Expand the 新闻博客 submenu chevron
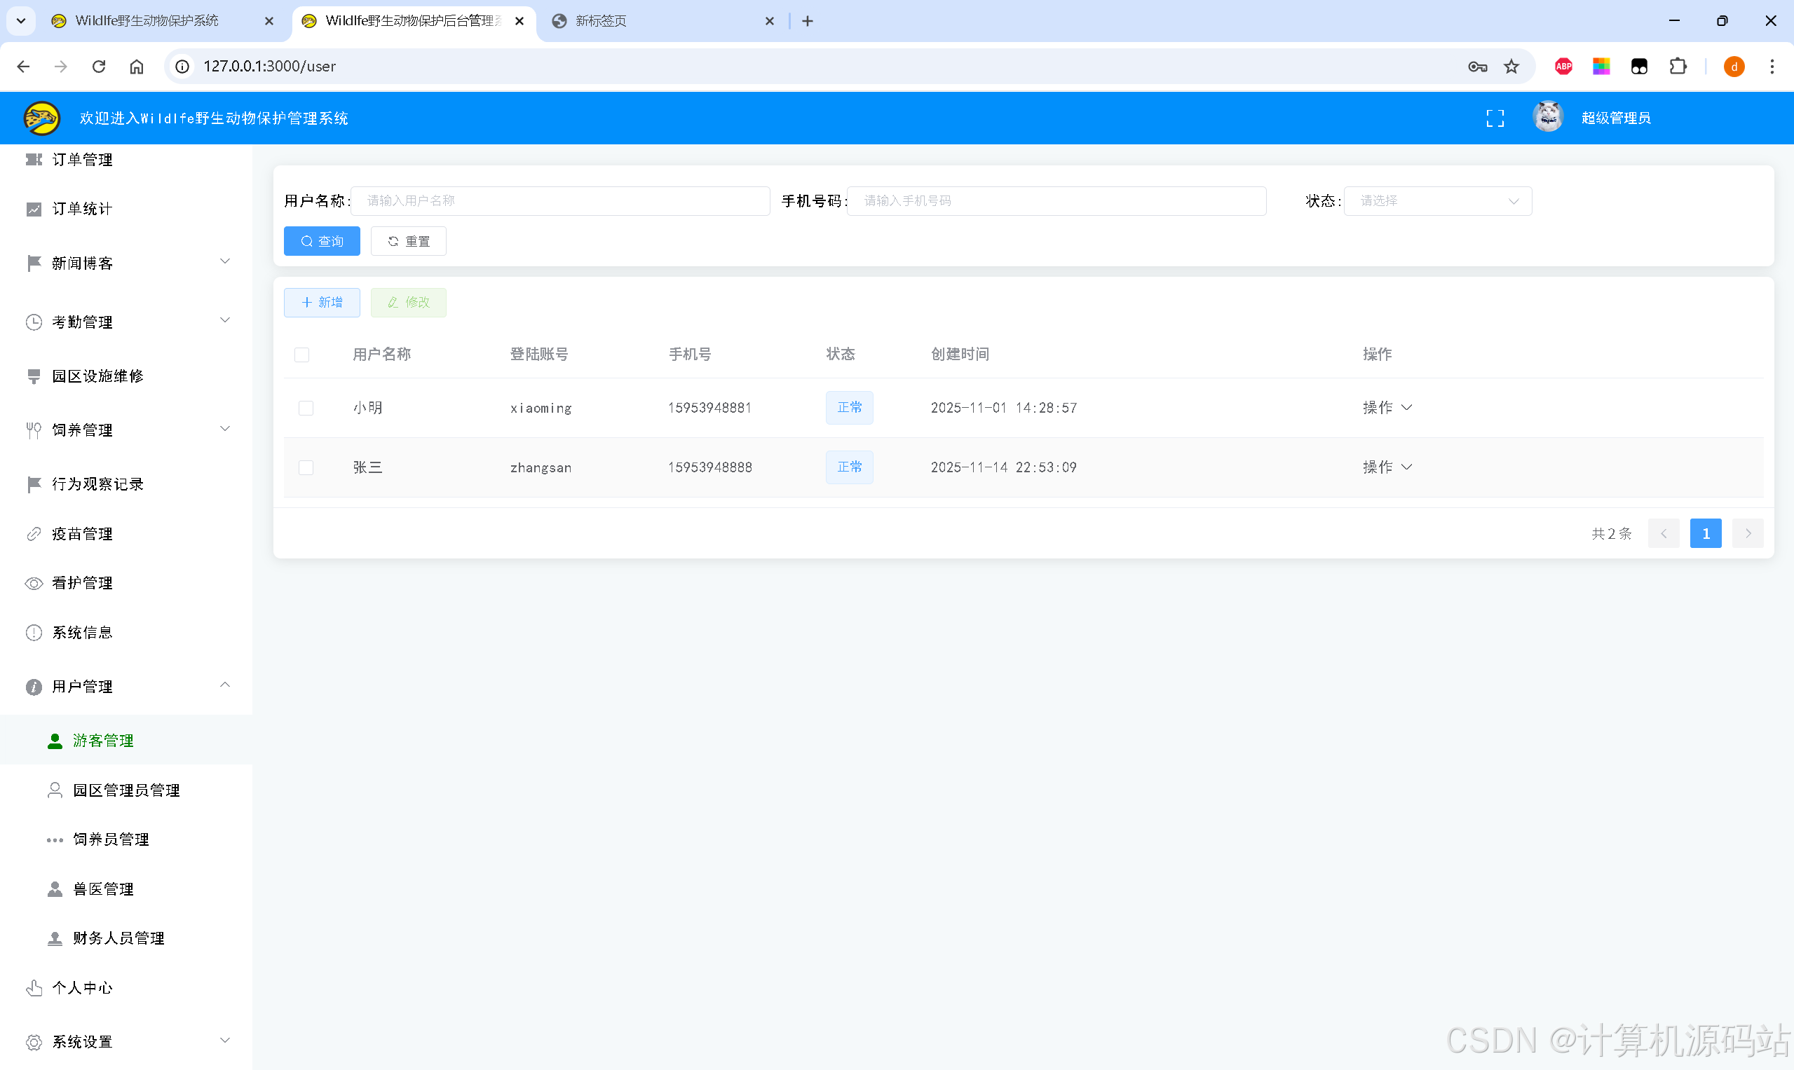The height and width of the screenshot is (1070, 1794). pyautogui.click(x=225, y=261)
